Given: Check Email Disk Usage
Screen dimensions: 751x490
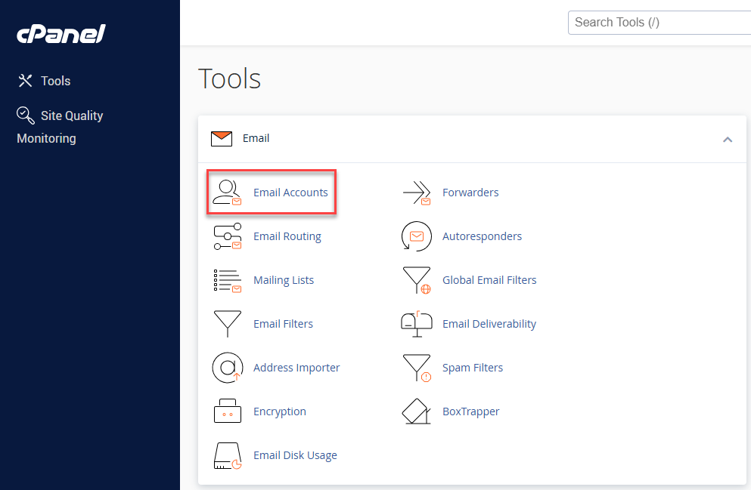Looking at the screenshot, I should [295, 455].
